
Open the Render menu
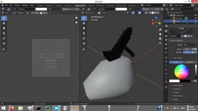pos(17,5)
